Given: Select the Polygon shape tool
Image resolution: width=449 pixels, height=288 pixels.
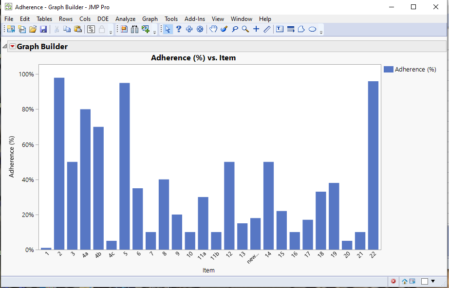Looking at the screenshot, I should click(x=301, y=29).
